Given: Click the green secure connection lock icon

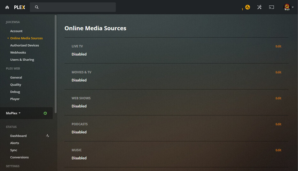Looking at the screenshot, I should tap(45, 113).
